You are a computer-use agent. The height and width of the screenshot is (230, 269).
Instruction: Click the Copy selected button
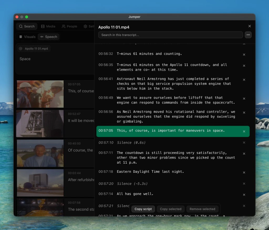click(x=170, y=209)
